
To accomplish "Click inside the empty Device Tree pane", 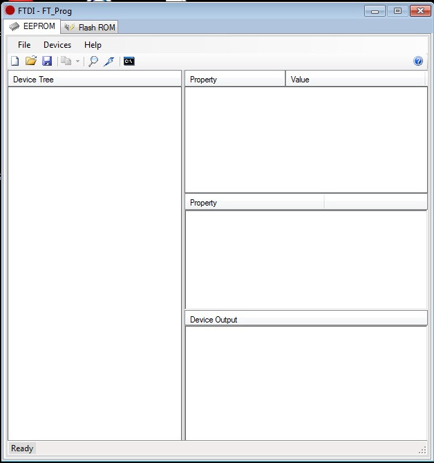I will click(x=95, y=263).
